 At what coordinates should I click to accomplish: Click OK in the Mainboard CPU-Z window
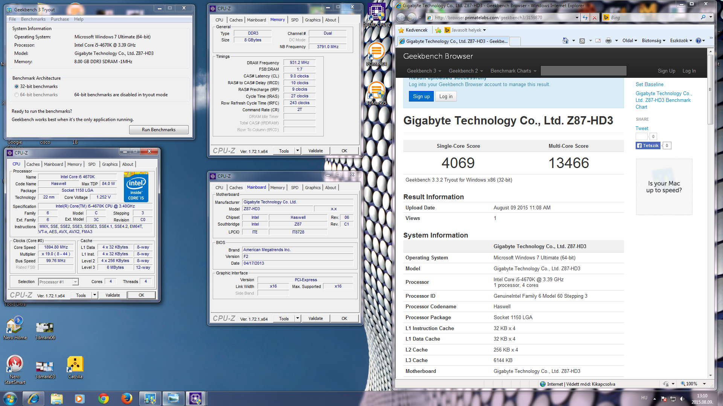[x=344, y=318]
